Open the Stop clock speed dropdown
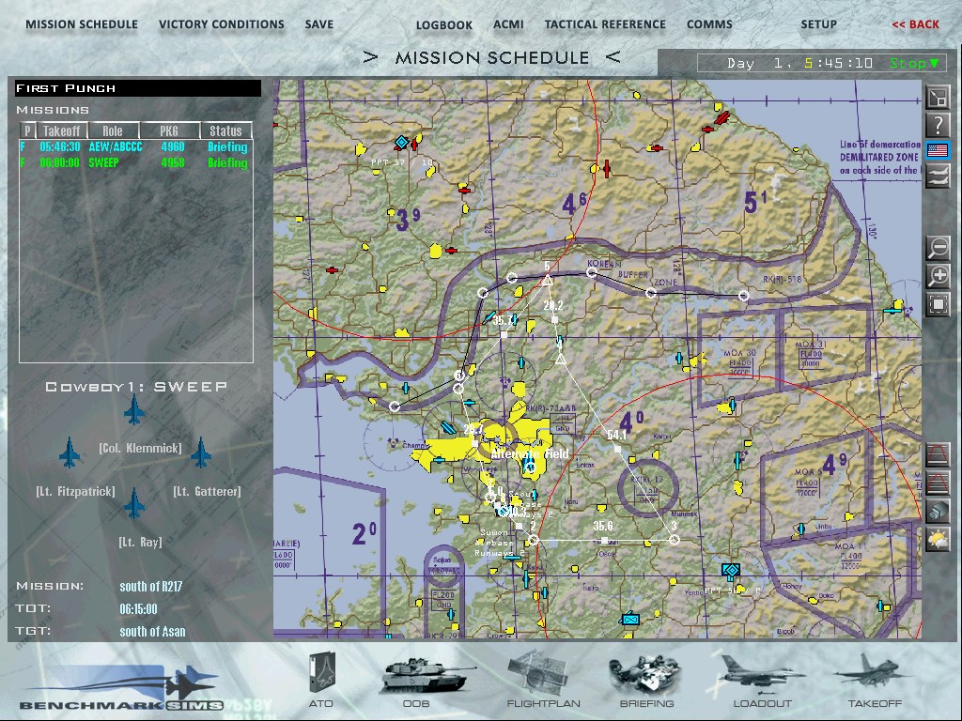962x721 pixels. (914, 63)
